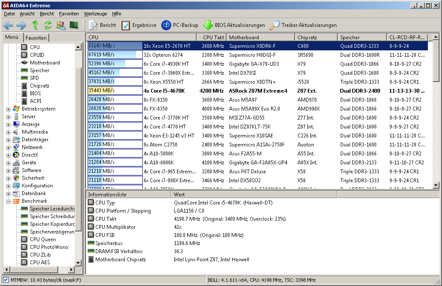Expand the Betriebssystem node

9,109
